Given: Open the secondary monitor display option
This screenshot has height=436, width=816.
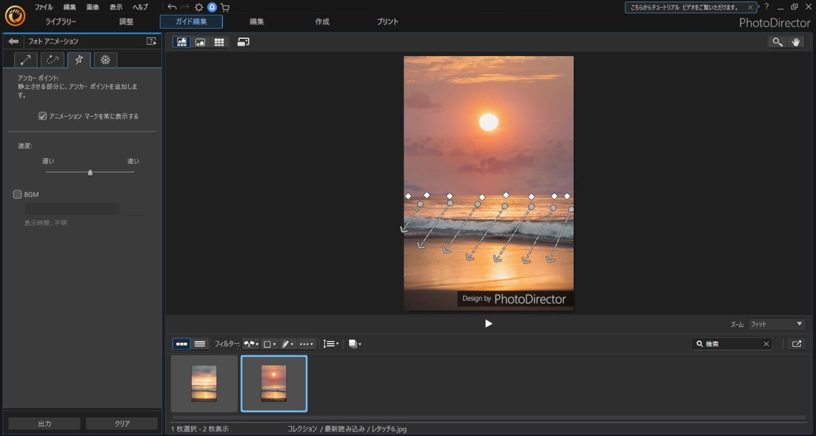Looking at the screenshot, I should tap(243, 42).
